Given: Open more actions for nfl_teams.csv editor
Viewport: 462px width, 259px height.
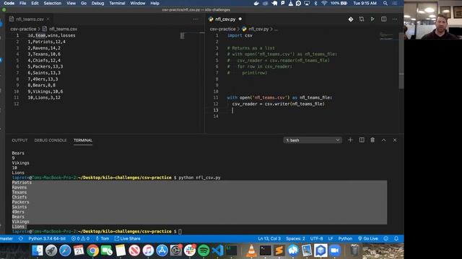Looking at the screenshot, I should (x=196, y=19).
